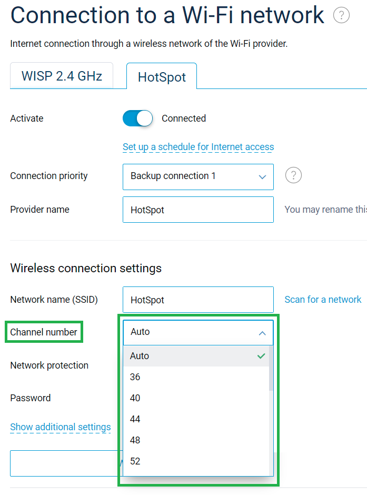Image resolution: width=367 pixels, height=495 pixels.
Task: Pick channel 44 in the dropdown
Action: tap(196, 419)
